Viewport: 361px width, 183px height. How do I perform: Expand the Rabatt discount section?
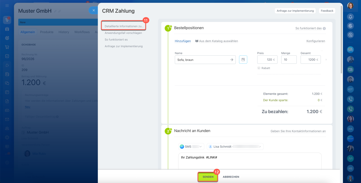(264, 68)
